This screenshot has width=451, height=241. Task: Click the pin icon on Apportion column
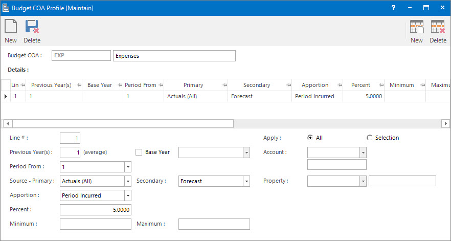(340, 85)
